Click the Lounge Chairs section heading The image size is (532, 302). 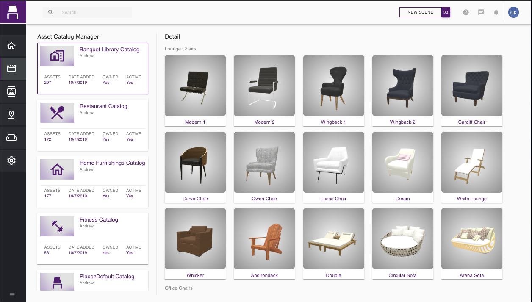180,49
